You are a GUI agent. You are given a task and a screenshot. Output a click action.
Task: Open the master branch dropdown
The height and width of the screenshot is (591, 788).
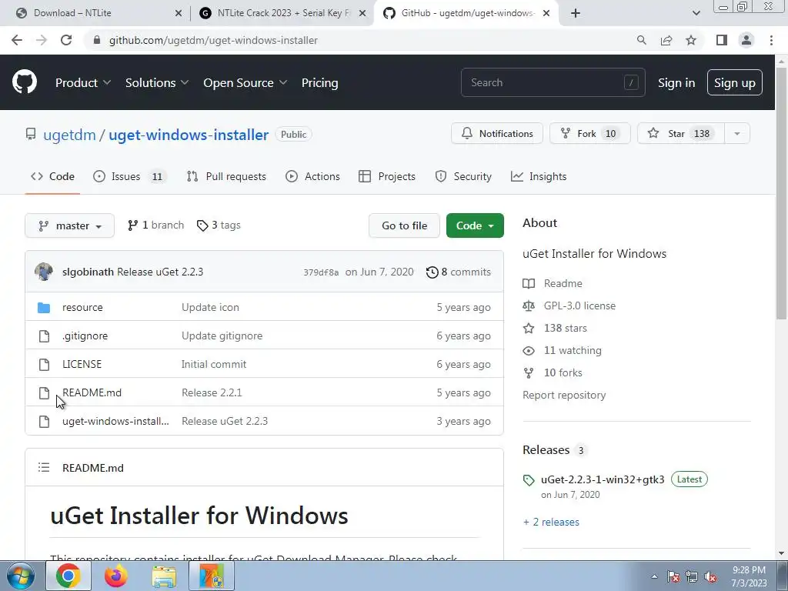(x=69, y=225)
